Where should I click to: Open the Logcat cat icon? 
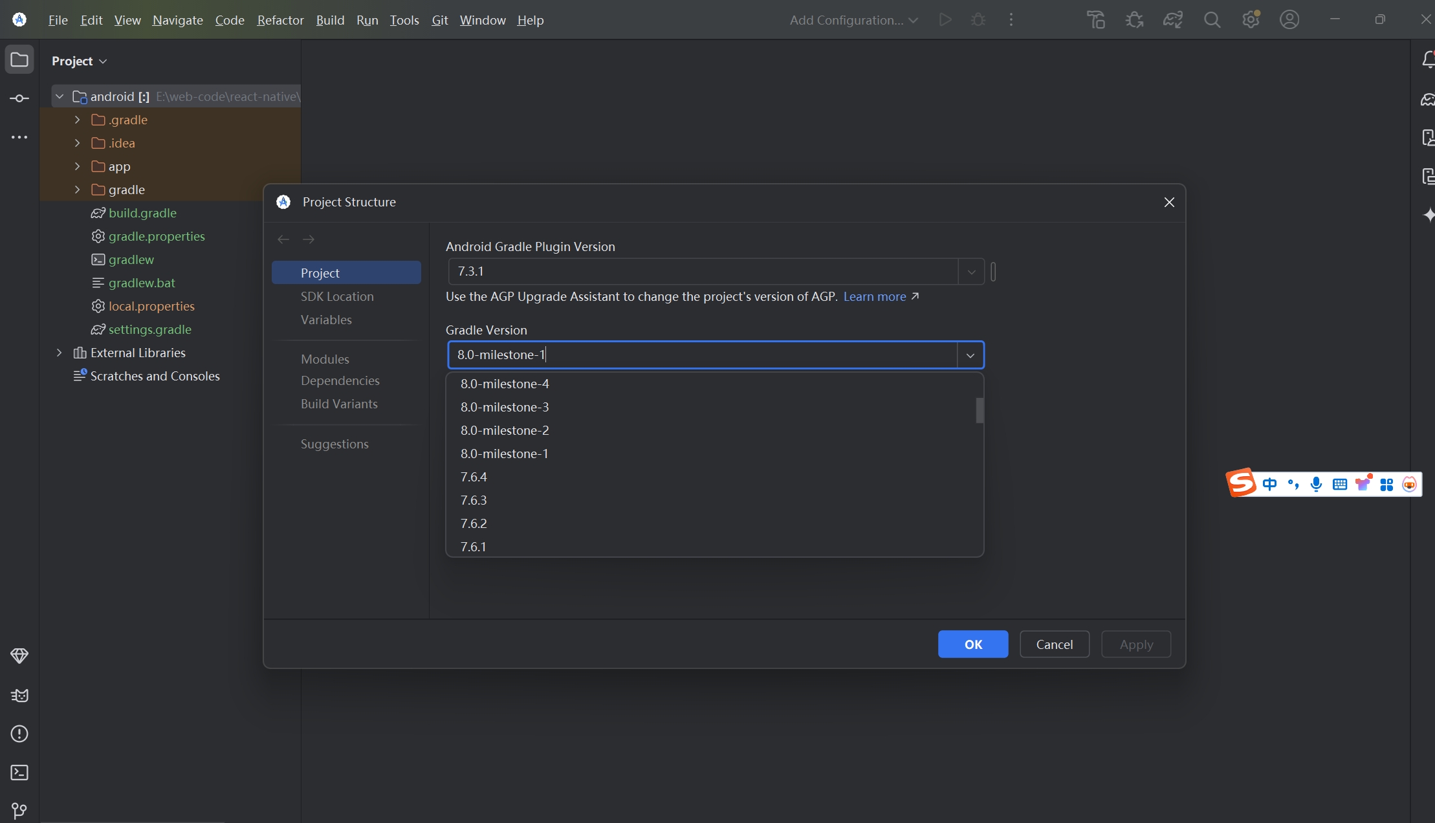(x=19, y=695)
